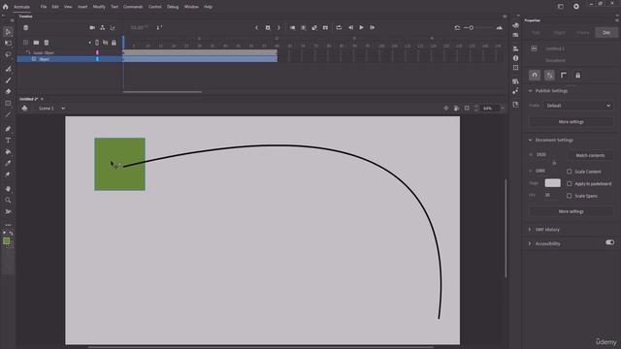Open the Modify menu
The image size is (621, 349).
tap(99, 7)
